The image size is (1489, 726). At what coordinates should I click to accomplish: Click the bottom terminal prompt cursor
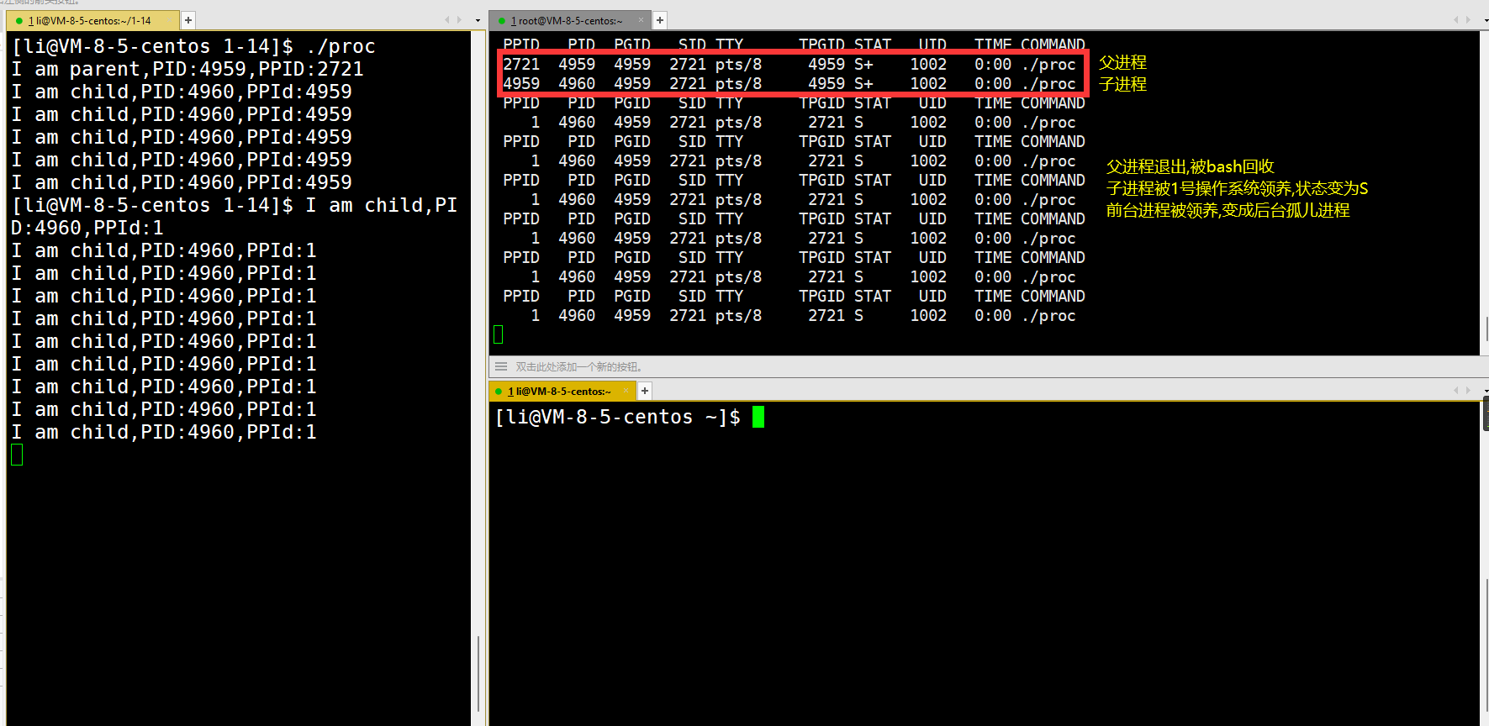click(758, 417)
